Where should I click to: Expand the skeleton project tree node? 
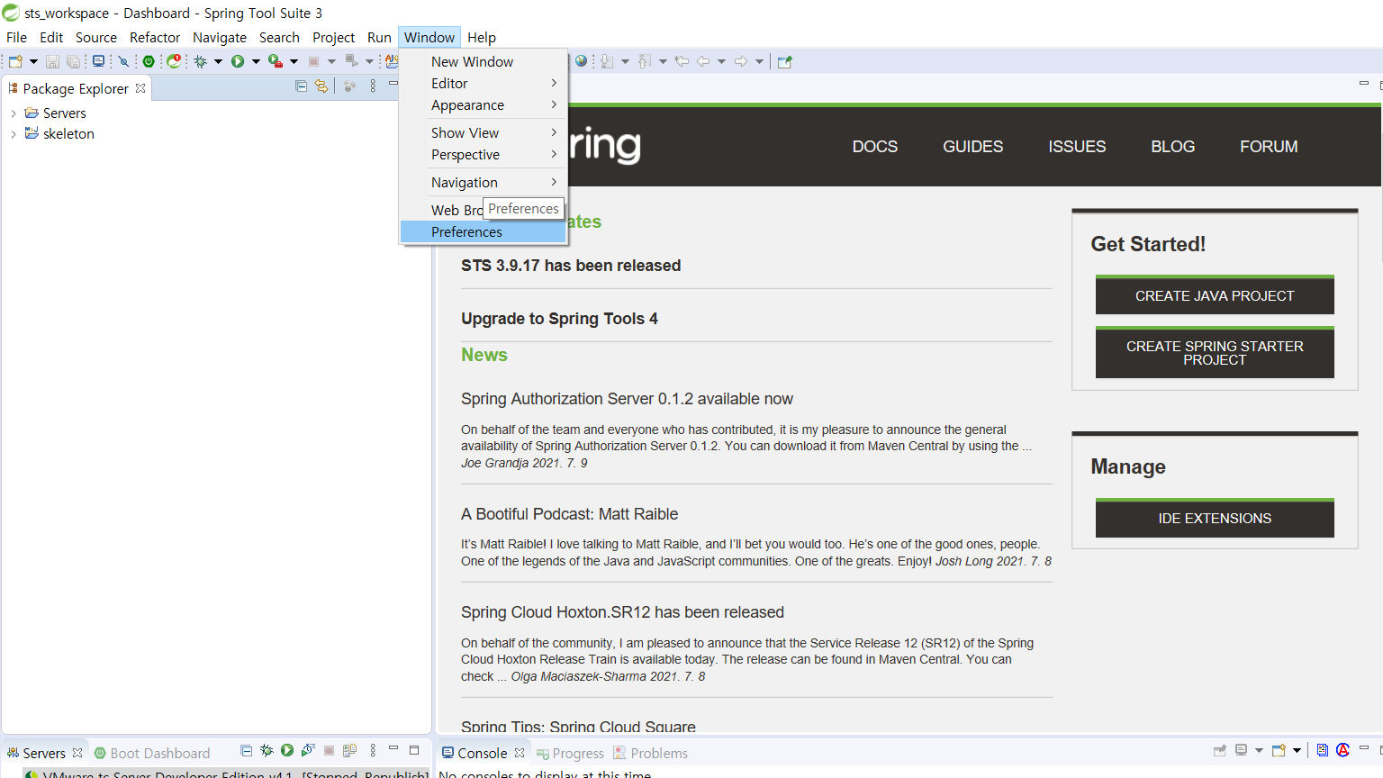pos(13,134)
